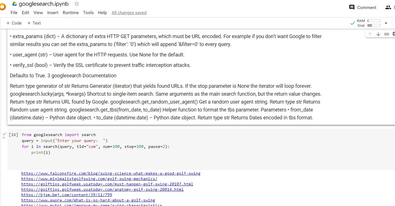Open the File menu
395x206 pixels.
click(x=14, y=13)
